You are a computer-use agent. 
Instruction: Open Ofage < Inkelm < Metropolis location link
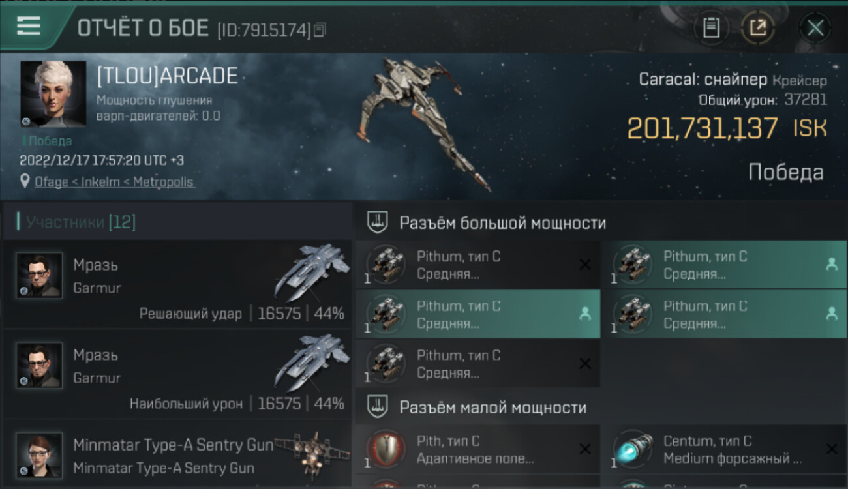coord(114,182)
